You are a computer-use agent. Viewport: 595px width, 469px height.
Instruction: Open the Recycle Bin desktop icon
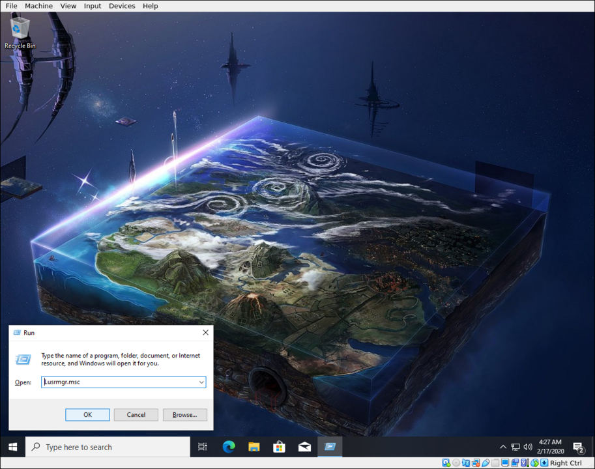(20, 32)
